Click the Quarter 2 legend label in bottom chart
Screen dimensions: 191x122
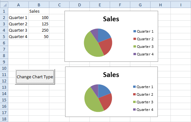[x=145, y=94]
